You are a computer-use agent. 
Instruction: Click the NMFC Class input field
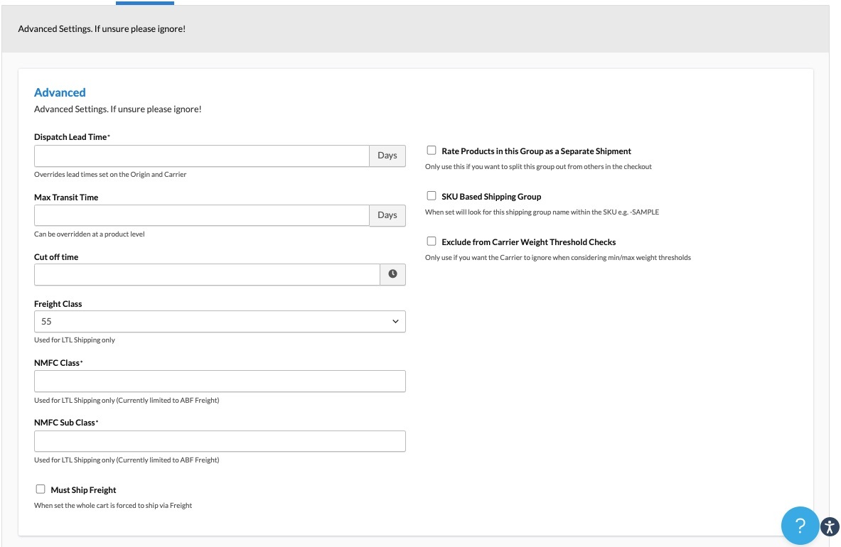coord(220,381)
